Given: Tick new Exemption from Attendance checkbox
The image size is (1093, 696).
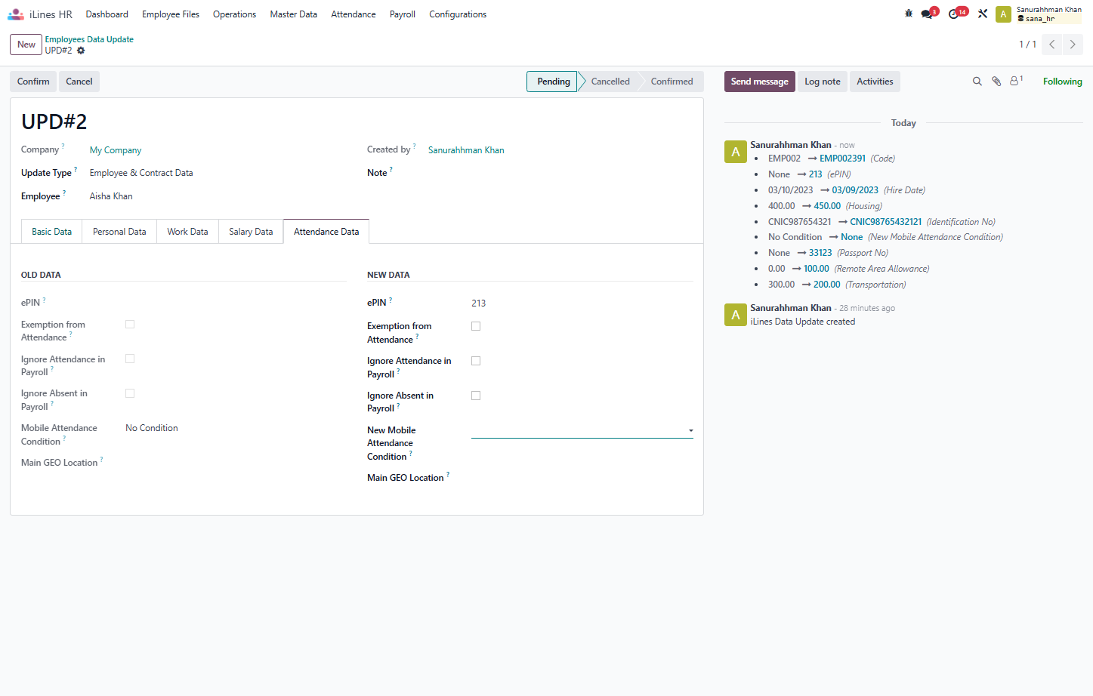Looking at the screenshot, I should (476, 326).
